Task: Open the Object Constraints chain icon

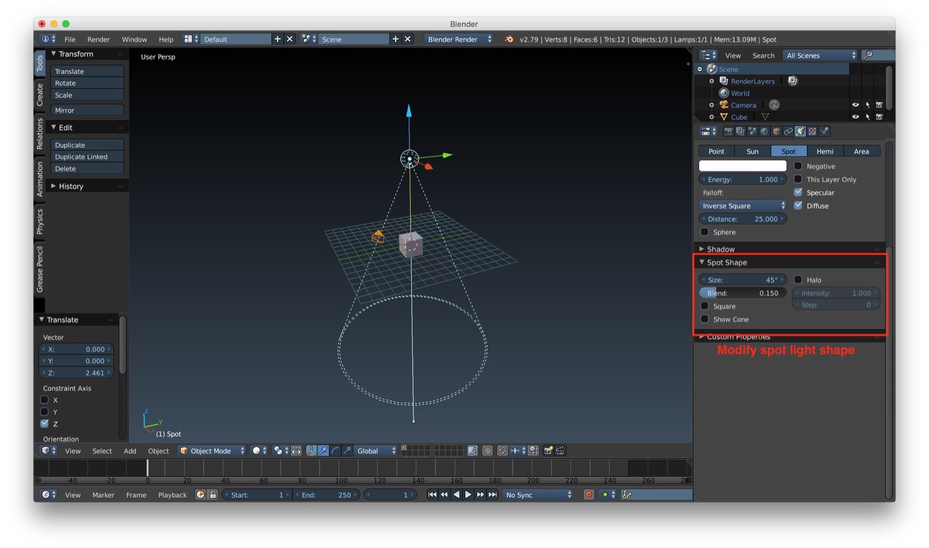Action: point(788,131)
